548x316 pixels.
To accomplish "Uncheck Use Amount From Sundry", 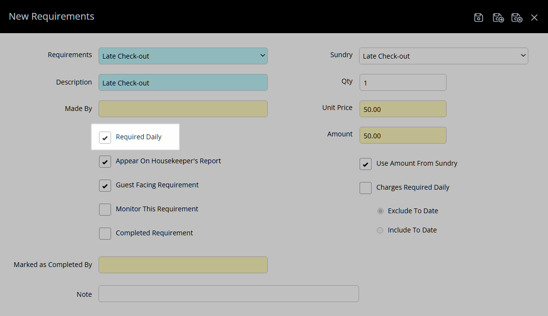I will [365, 164].
